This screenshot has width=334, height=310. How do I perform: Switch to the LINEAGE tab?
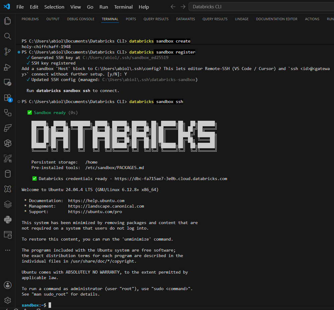241,19
